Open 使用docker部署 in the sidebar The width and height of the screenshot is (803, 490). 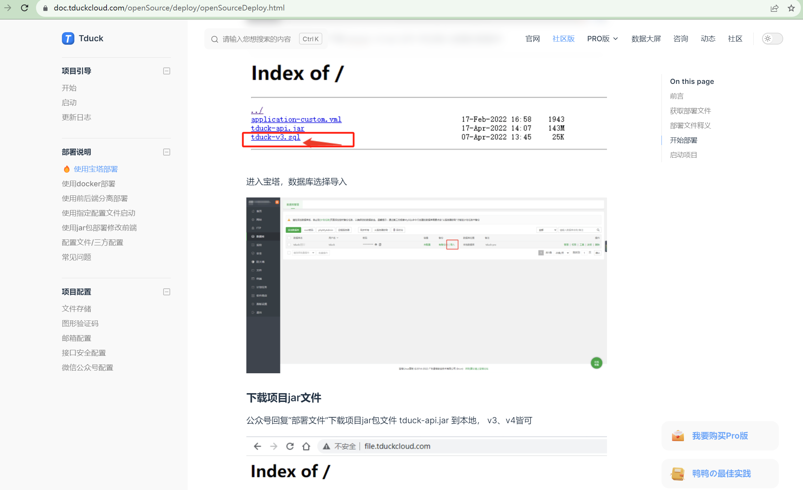pyautogui.click(x=88, y=184)
